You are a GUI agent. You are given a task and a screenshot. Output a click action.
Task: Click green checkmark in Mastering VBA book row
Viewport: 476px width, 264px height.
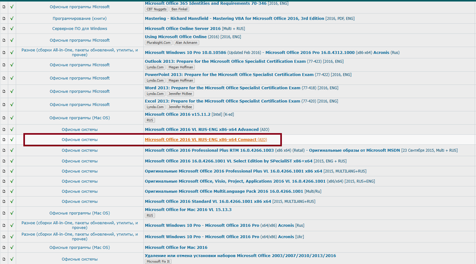click(12, 18)
